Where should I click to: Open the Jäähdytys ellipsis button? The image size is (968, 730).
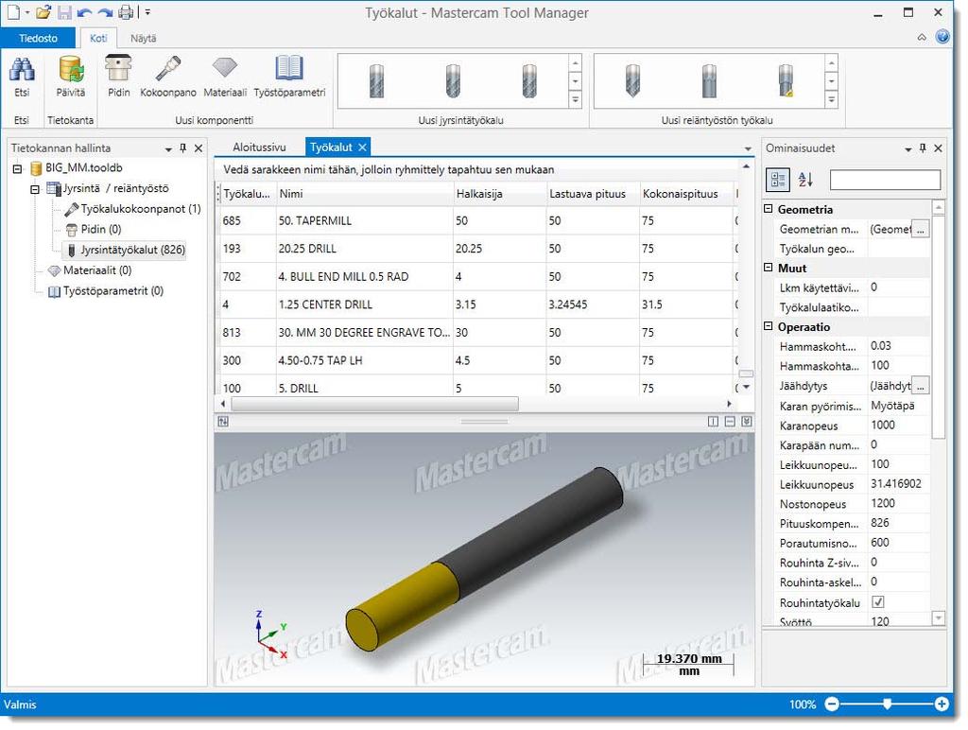coord(921,386)
